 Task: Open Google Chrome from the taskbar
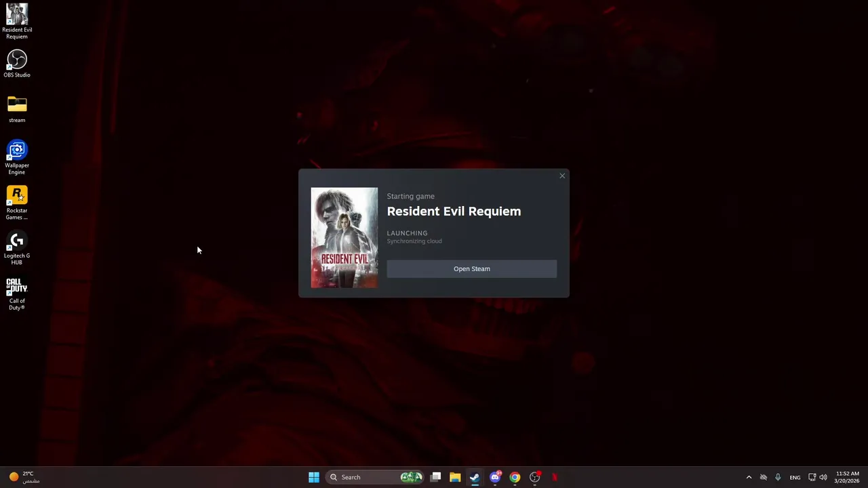pos(515,477)
